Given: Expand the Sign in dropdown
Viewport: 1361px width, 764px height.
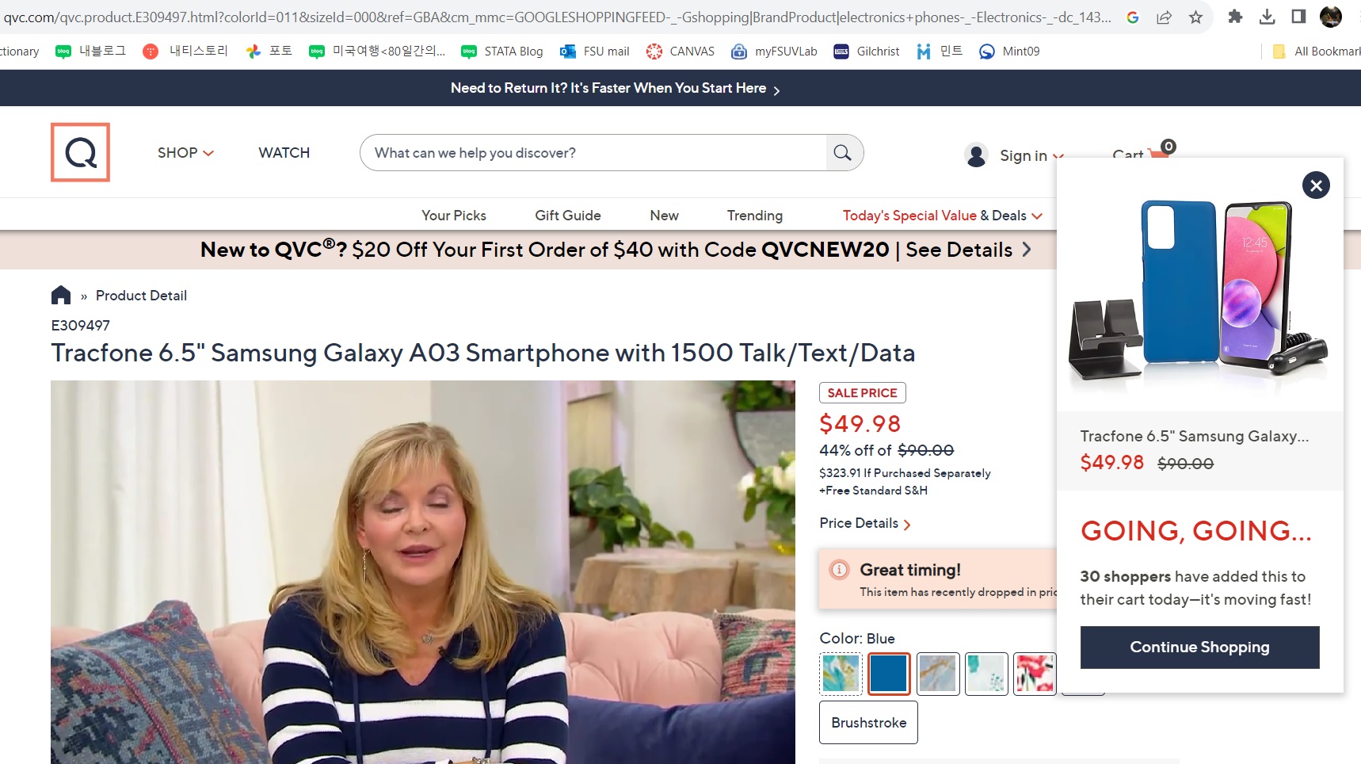Looking at the screenshot, I should pyautogui.click(x=1031, y=155).
